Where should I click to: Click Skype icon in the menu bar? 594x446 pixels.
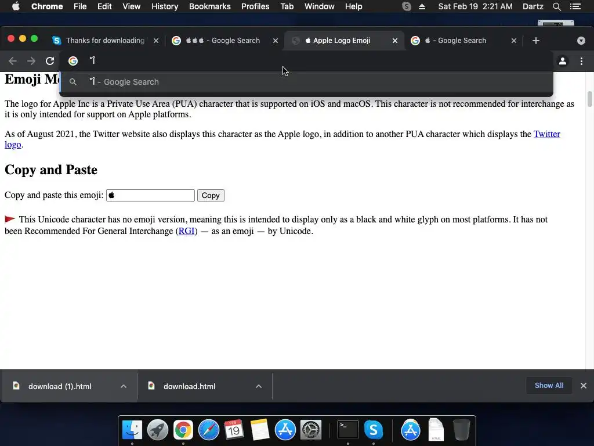(407, 6)
